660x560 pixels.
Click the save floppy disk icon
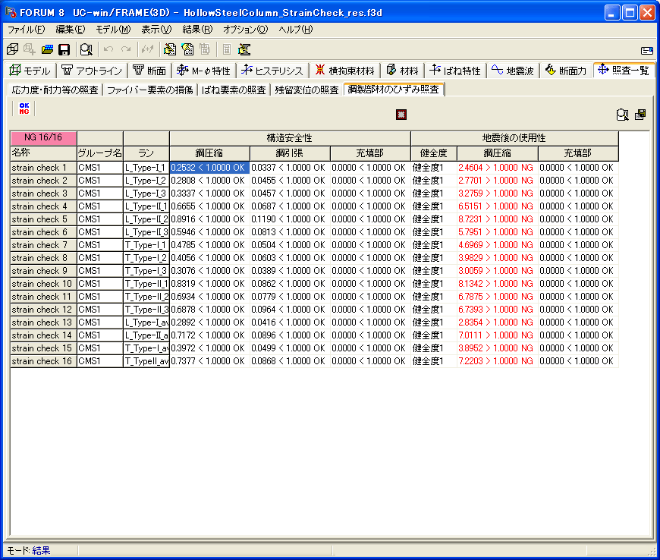tap(64, 49)
